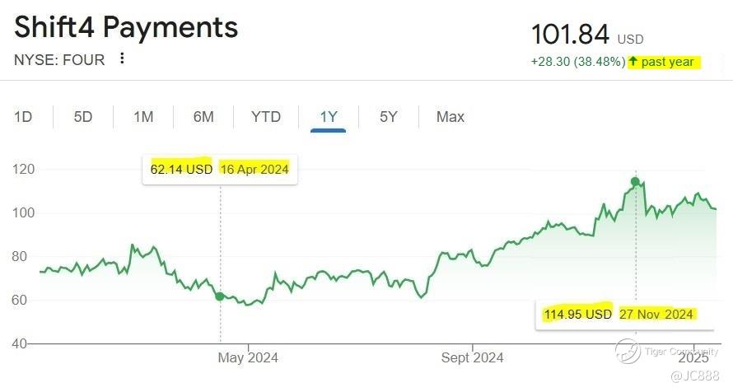
Task: Click the 114.95 USD tooltip
Action: click(624, 315)
